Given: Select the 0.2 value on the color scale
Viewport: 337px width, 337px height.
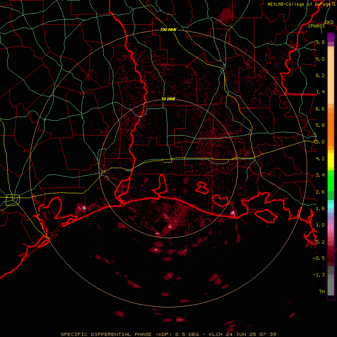Looking at the screenshot, I should pyautogui.click(x=320, y=242).
